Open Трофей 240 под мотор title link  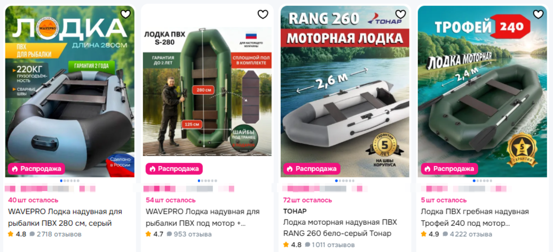pos(475,217)
